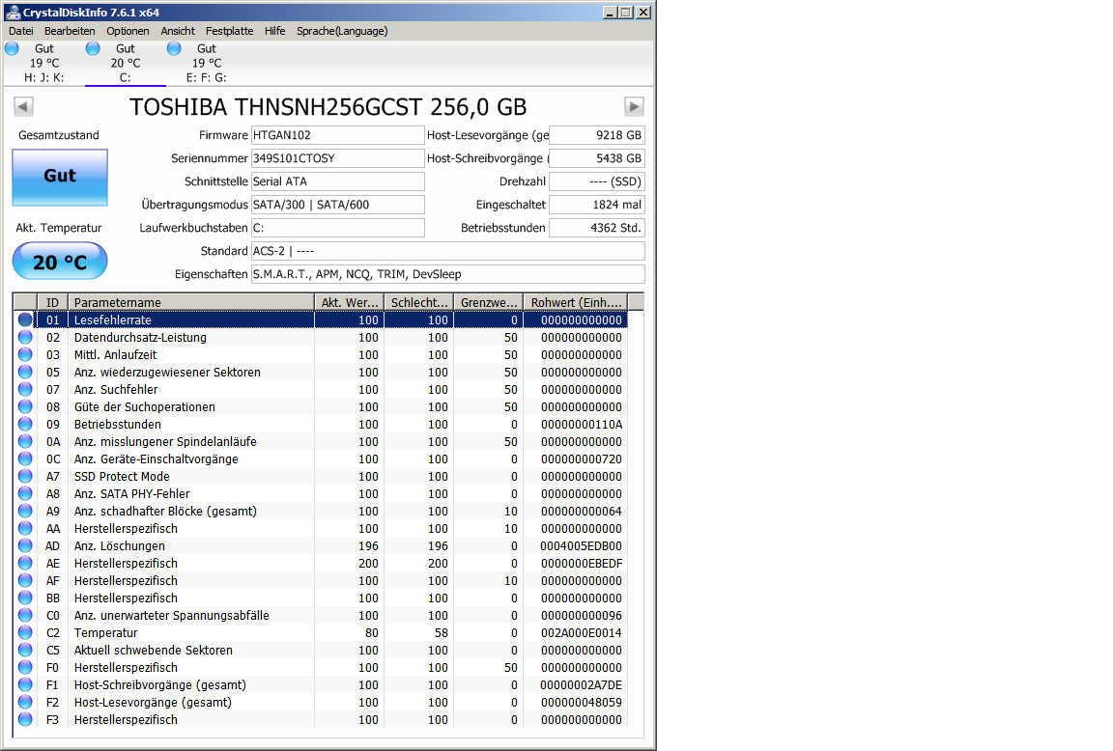Open the Optionen menu
Screen dimensions: 1113x751
point(128,31)
